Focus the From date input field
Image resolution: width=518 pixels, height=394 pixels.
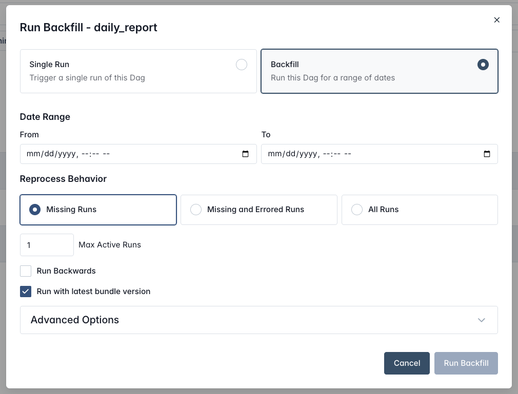pyautogui.click(x=138, y=154)
